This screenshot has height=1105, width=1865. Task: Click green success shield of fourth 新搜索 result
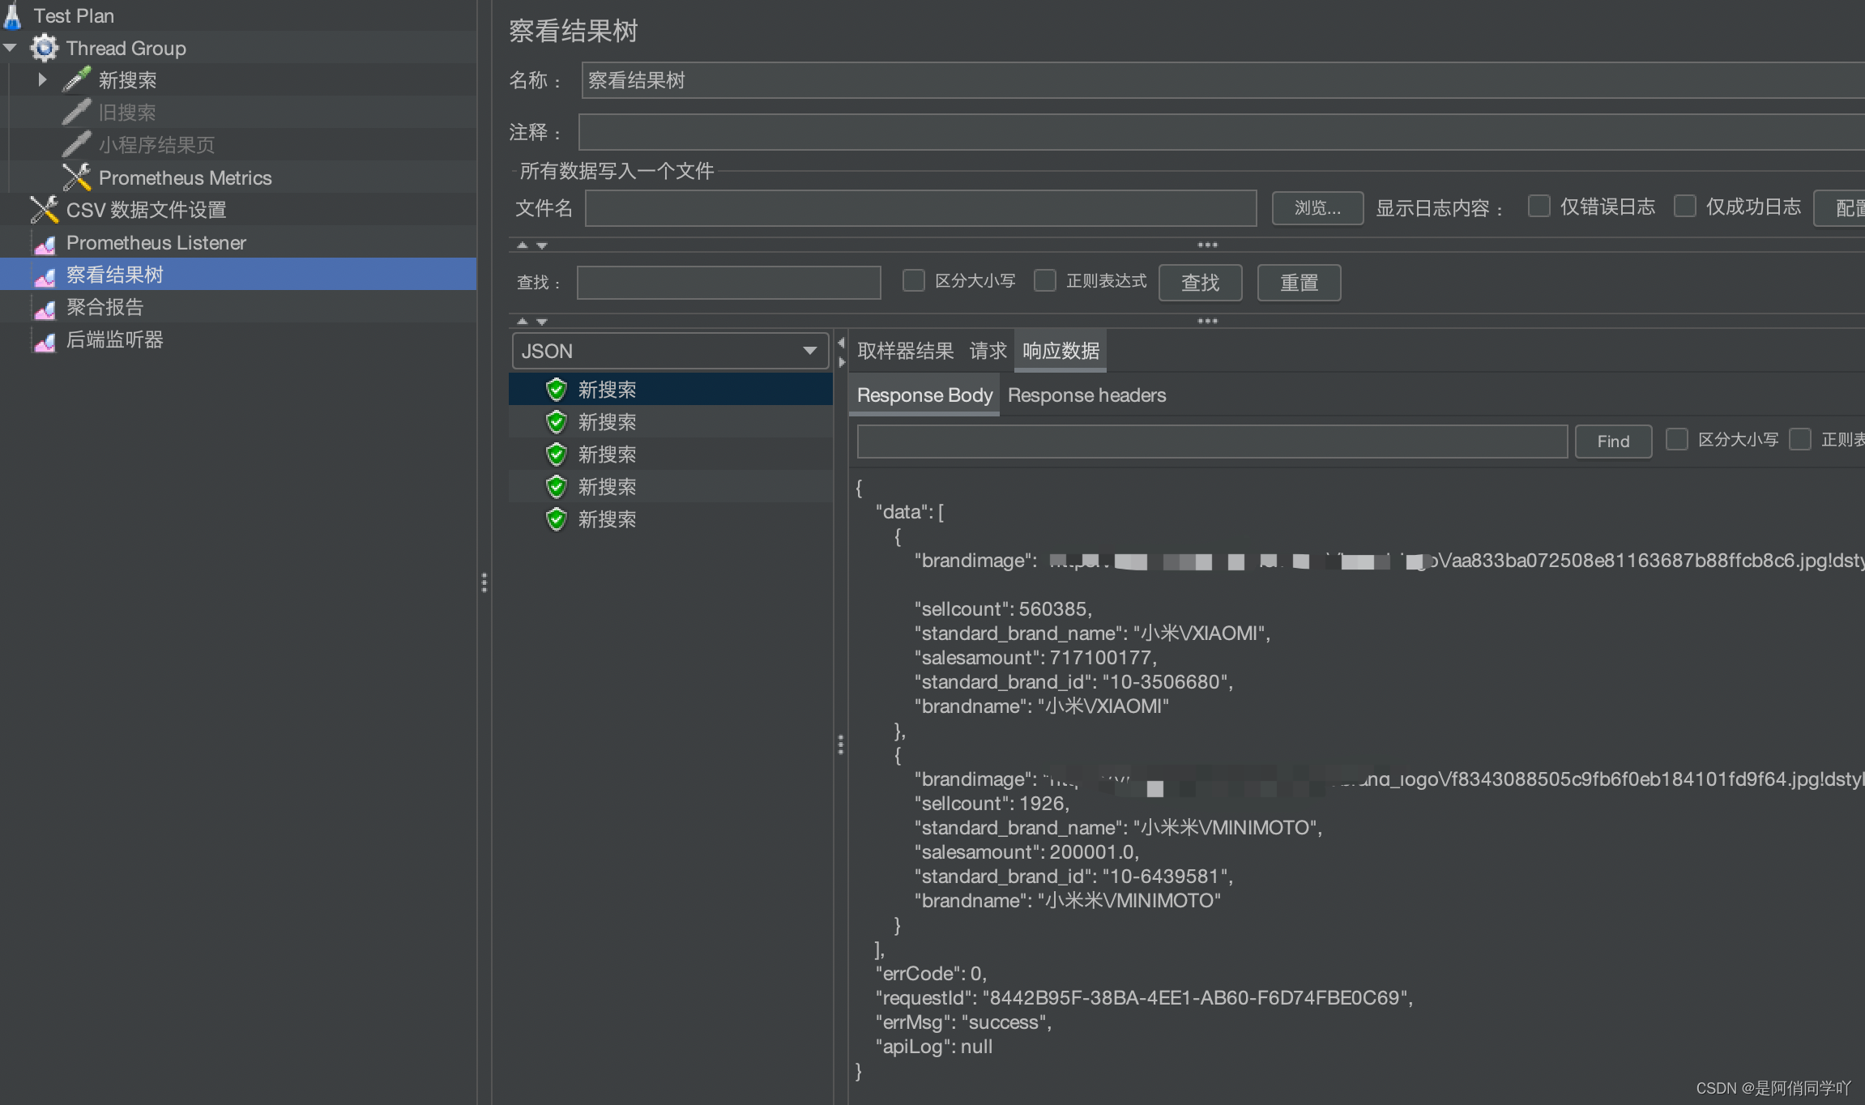pyautogui.click(x=557, y=487)
